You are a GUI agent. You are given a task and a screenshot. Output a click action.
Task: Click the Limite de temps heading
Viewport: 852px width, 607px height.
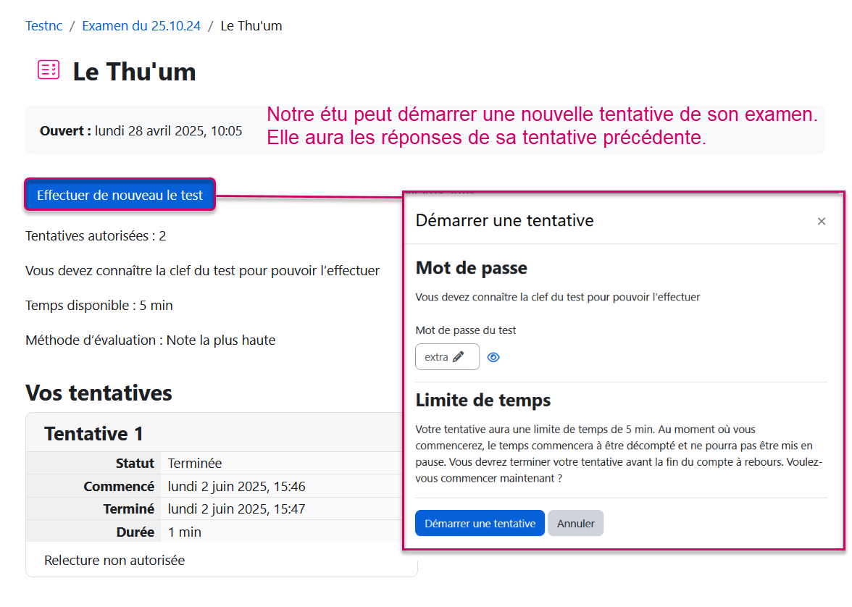[x=483, y=400]
